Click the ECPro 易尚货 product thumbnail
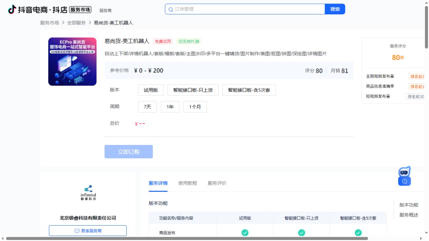429x241 pixels. click(72, 62)
